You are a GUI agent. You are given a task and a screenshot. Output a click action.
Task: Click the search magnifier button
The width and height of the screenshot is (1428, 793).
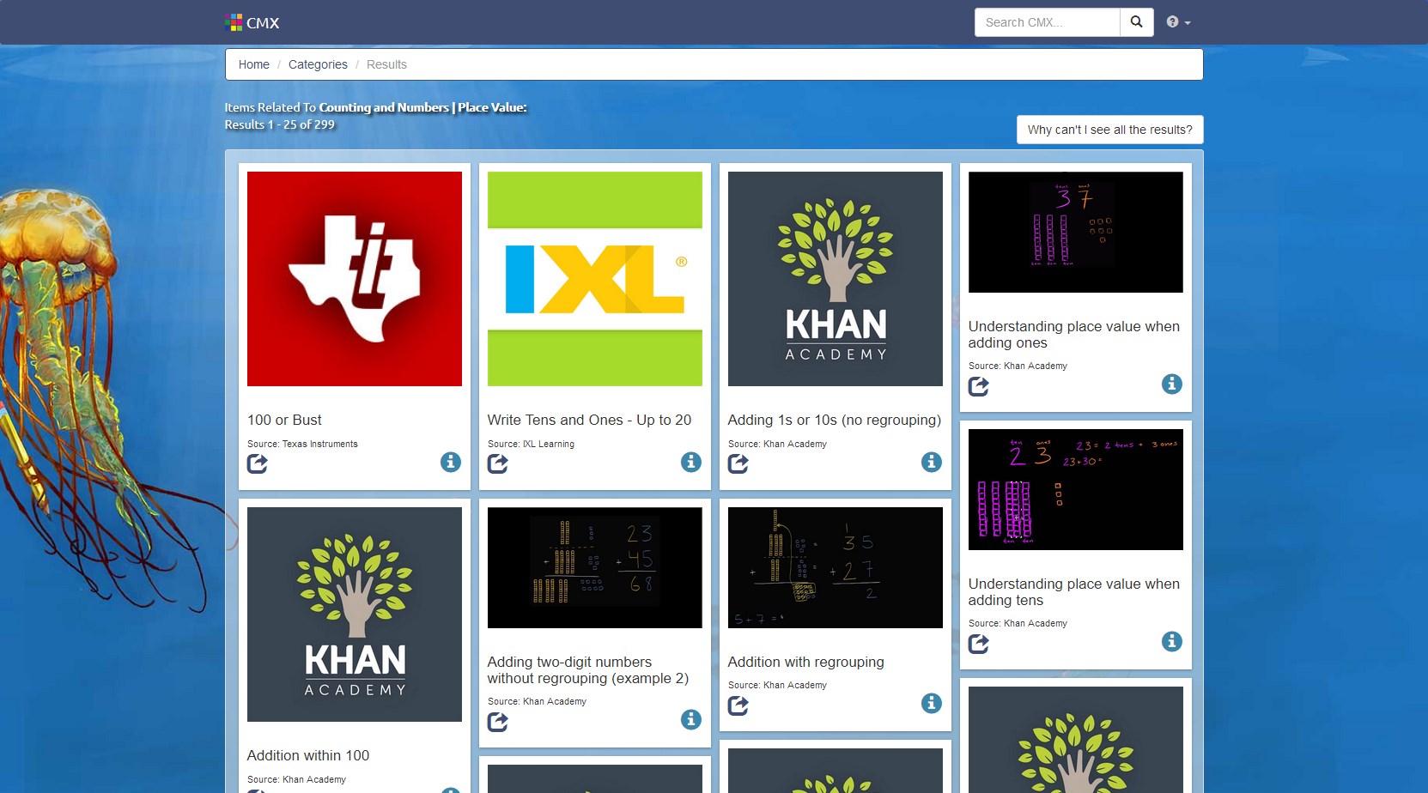coord(1136,22)
